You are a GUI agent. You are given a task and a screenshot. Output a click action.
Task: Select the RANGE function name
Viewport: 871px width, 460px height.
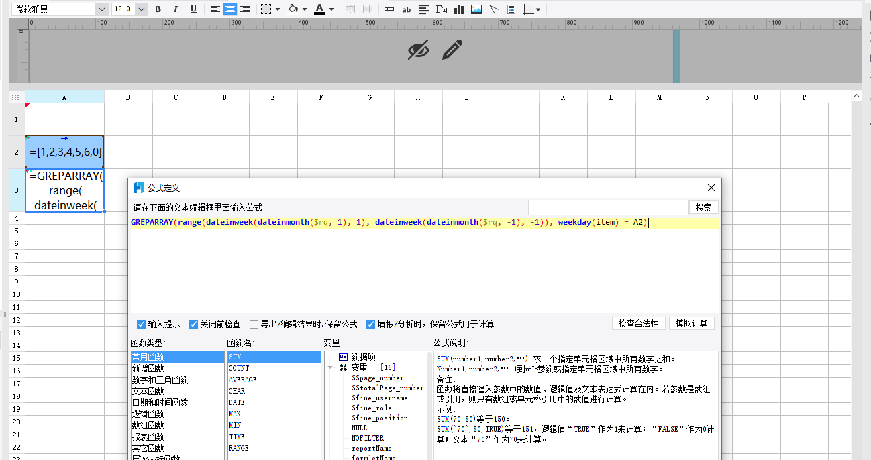pyautogui.click(x=274, y=448)
